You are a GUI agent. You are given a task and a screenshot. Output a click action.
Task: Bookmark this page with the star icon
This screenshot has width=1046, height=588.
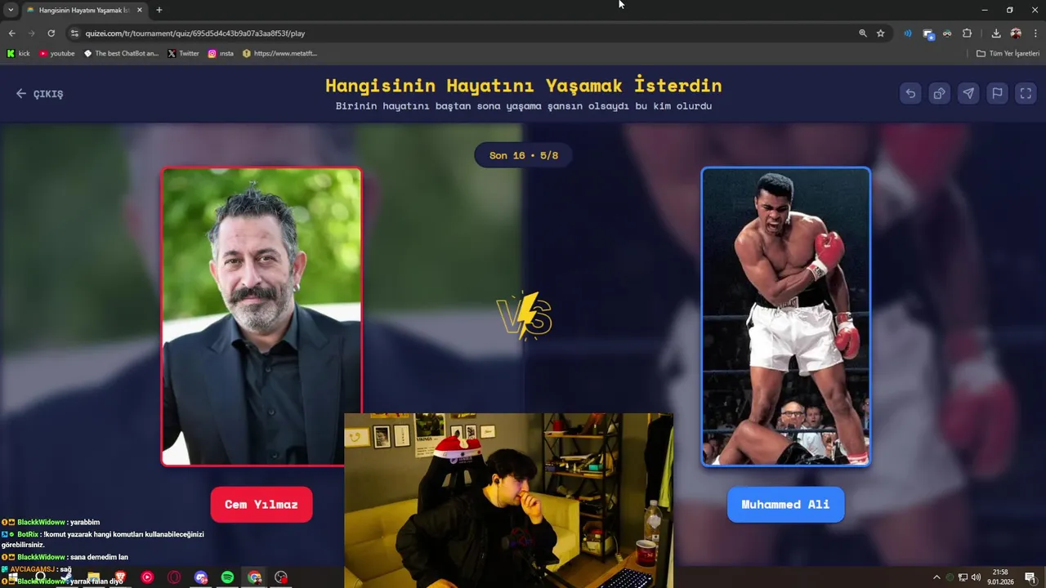click(880, 33)
